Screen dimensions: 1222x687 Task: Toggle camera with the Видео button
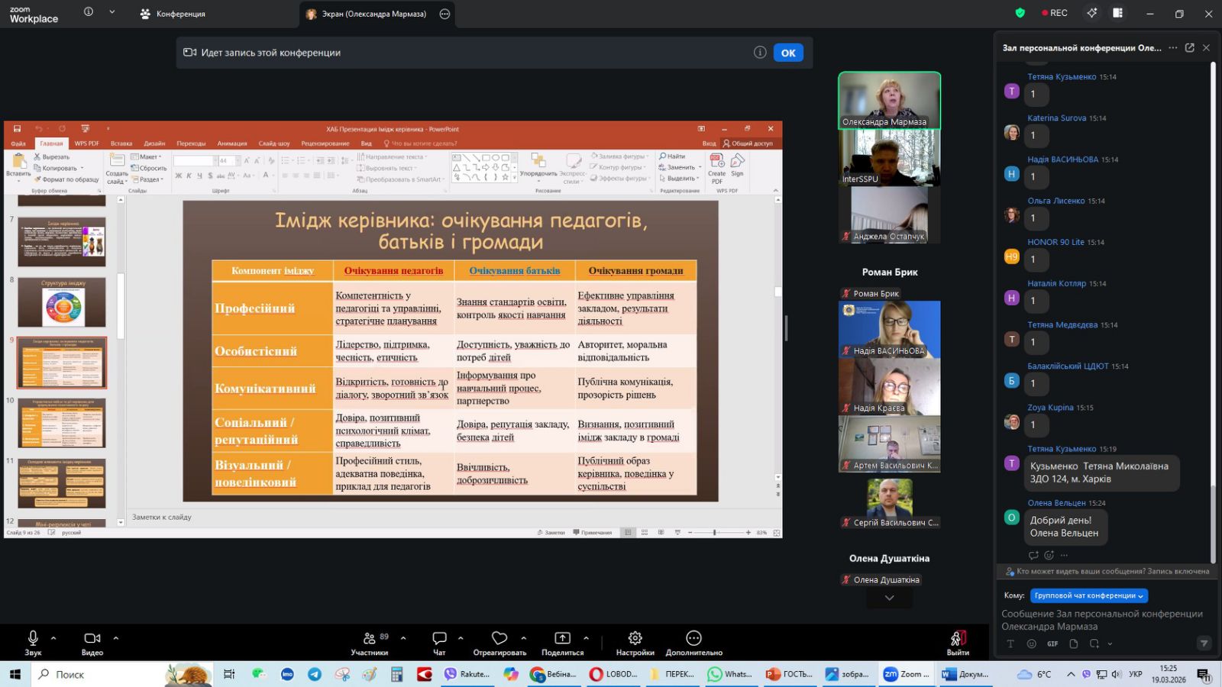tap(92, 642)
